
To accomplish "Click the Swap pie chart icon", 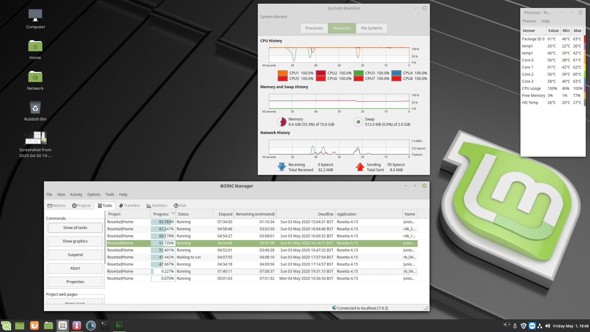I will pyautogui.click(x=358, y=122).
